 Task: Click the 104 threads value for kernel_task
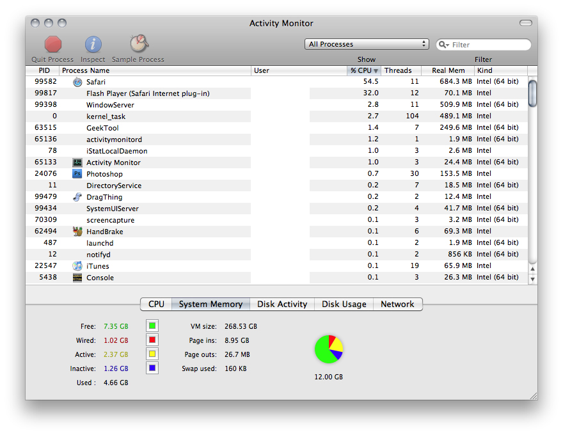click(x=412, y=116)
